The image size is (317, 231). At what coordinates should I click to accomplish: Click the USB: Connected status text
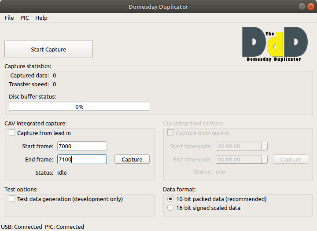(x=22, y=227)
